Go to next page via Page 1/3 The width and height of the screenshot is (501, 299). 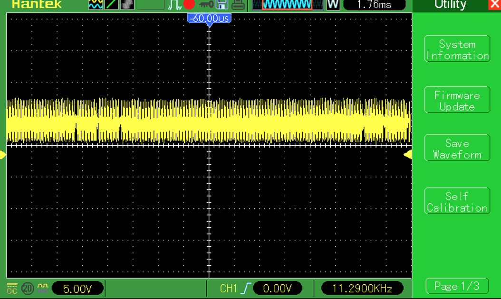[x=457, y=286]
